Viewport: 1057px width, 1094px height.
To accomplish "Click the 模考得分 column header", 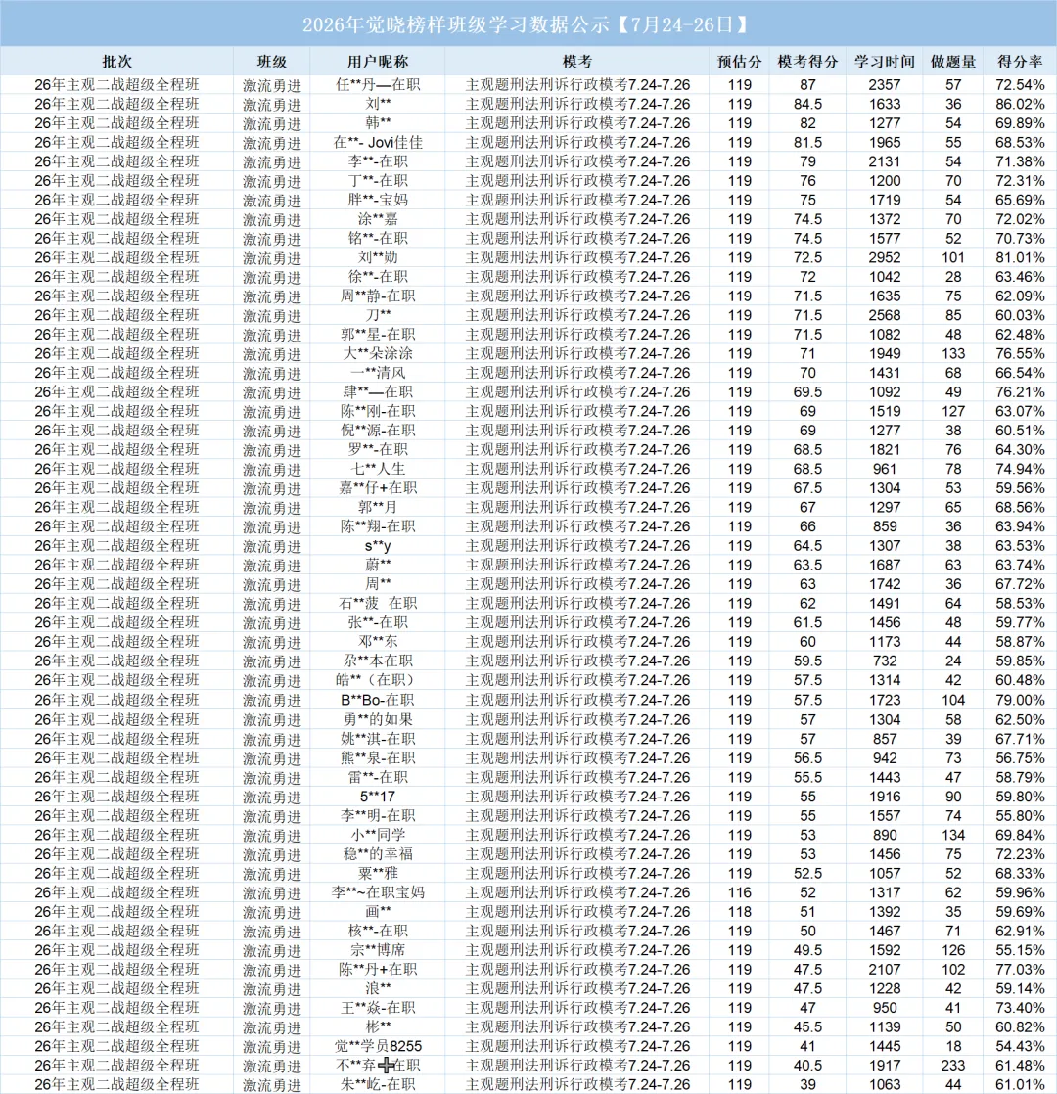I will (808, 62).
